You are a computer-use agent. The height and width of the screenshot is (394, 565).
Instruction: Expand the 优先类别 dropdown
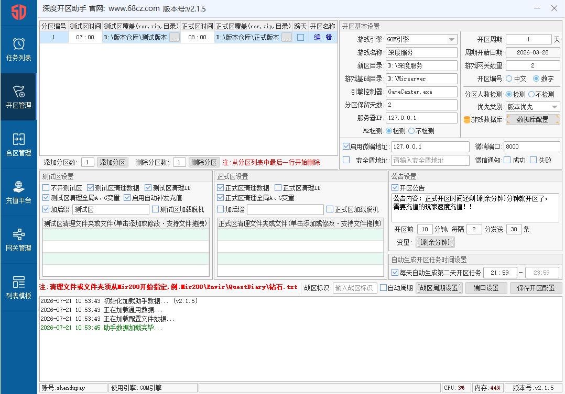pyautogui.click(x=555, y=107)
